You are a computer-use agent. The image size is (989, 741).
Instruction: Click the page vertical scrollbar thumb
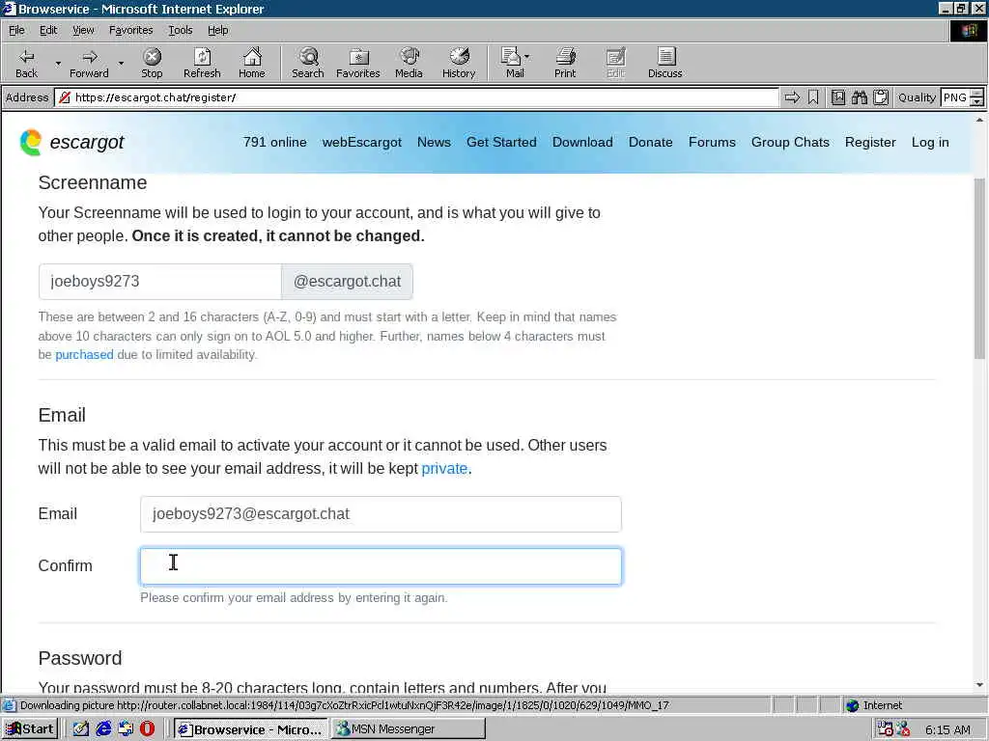979,268
